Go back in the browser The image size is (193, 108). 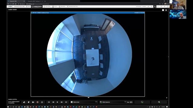8,4
